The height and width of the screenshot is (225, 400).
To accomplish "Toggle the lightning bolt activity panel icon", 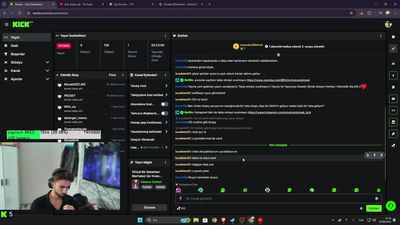I will (x=393, y=75).
